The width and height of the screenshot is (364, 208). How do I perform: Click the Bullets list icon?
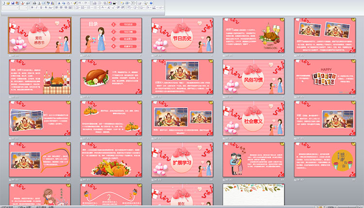tap(89, 7)
